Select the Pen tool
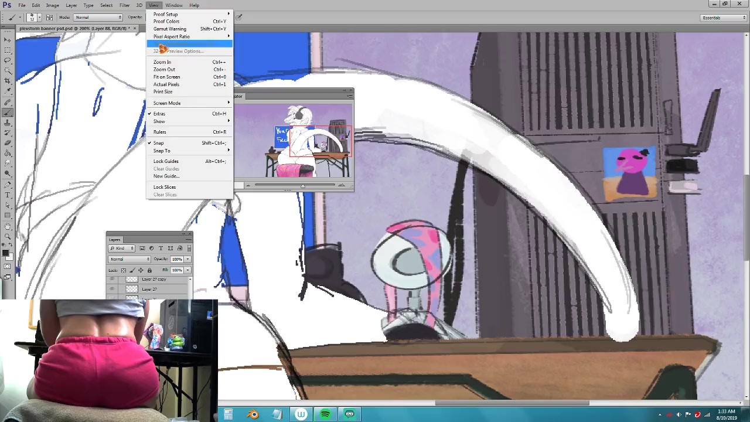Screen dimensions: 750x422 (x=8, y=184)
